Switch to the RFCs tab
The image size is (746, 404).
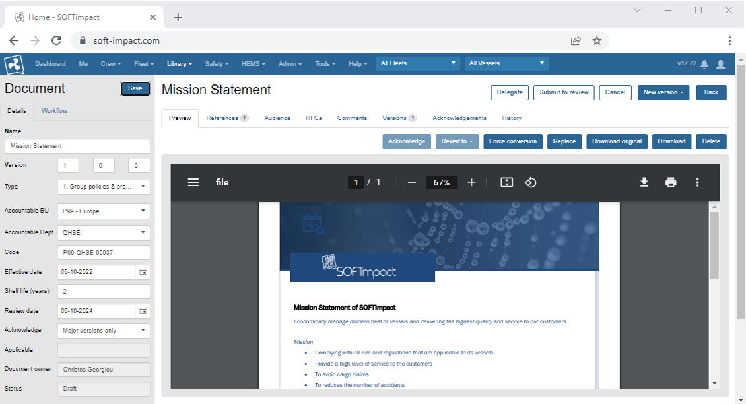pyautogui.click(x=314, y=118)
